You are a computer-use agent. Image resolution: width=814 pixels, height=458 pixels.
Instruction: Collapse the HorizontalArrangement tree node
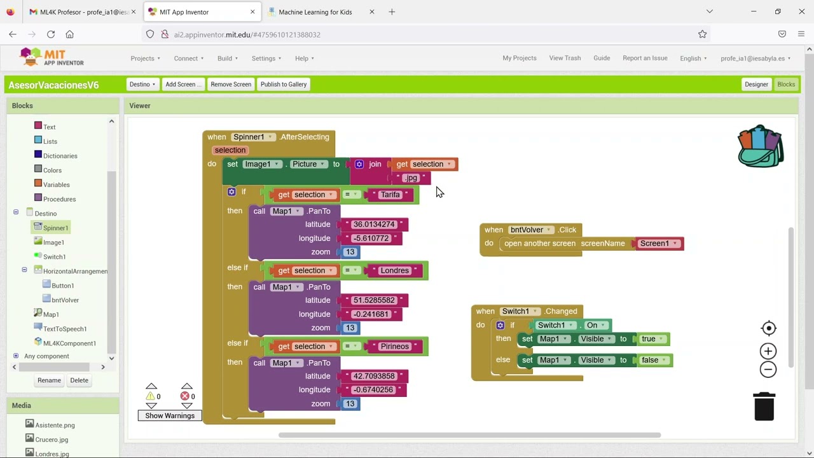(25, 270)
